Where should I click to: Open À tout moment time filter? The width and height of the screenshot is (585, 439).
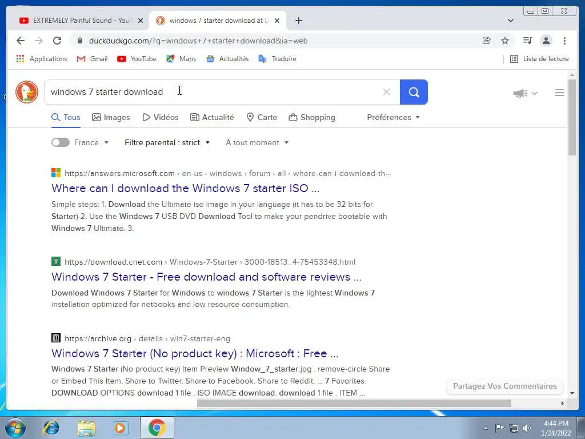pos(257,142)
